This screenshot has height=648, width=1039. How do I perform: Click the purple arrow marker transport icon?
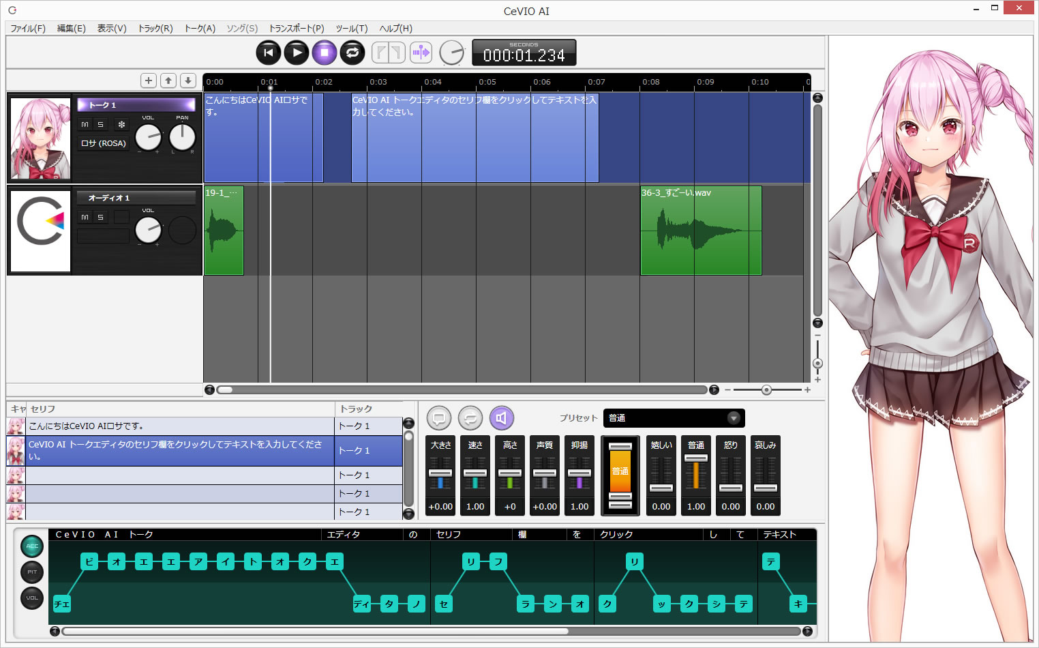(x=421, y=53)
